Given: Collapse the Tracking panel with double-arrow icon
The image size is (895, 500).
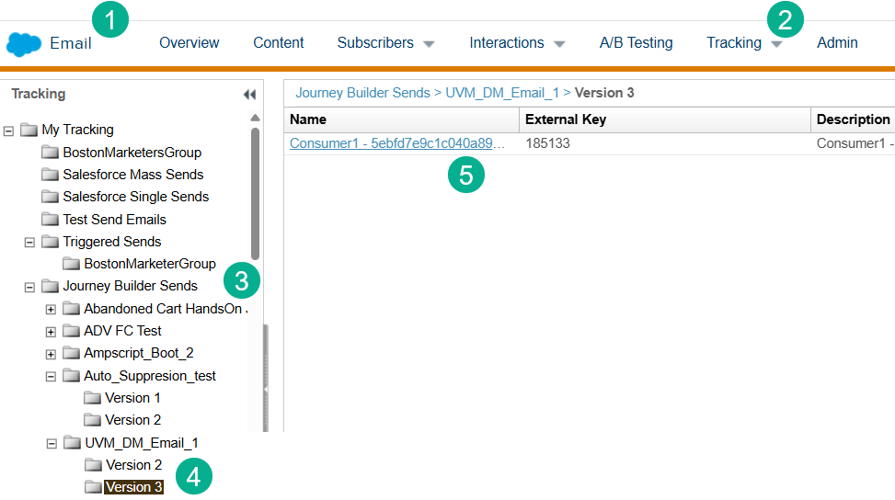Looking at the screenshot, I should [x=248, y=95].
